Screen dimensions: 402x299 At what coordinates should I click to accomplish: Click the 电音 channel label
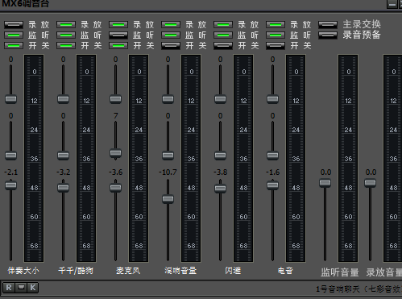pos(285,271)
